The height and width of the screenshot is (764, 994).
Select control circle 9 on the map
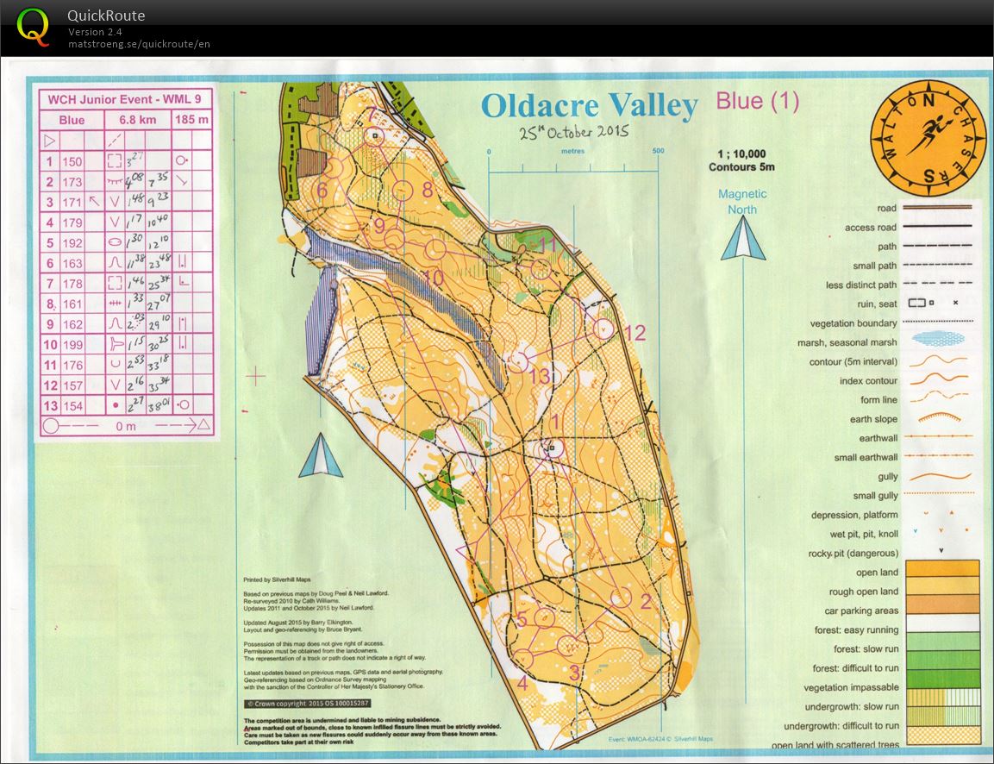[394, 239]
